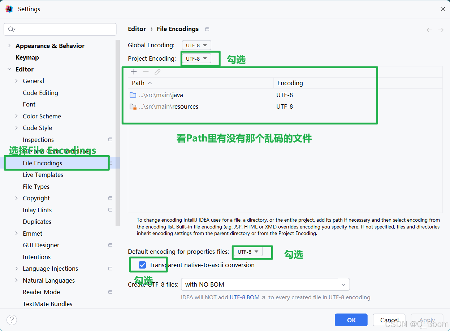Viewport: 450px width, 331px height.
Task: Click the project icon next to GUI Designer
Action: (110, 245)
